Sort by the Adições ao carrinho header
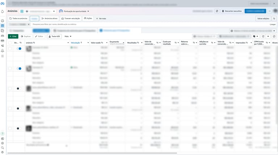This screenshot has width=278, height=155. (x=204, y=43)
